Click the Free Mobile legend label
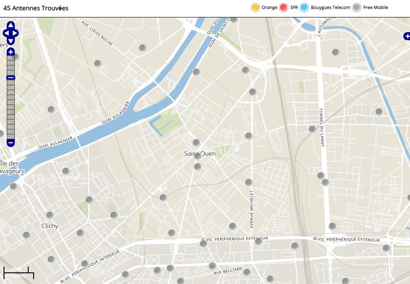This screenshot has height=284, width=410. click(x=375, y=8)
